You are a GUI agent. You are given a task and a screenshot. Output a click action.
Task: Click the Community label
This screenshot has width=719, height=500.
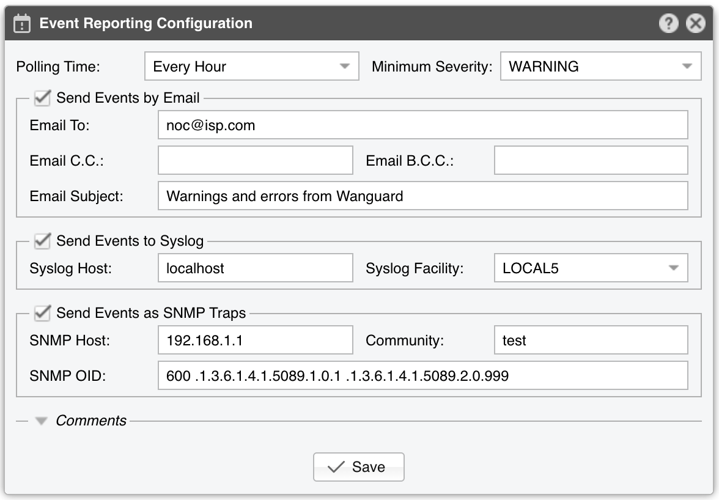[x=405, y=341]
